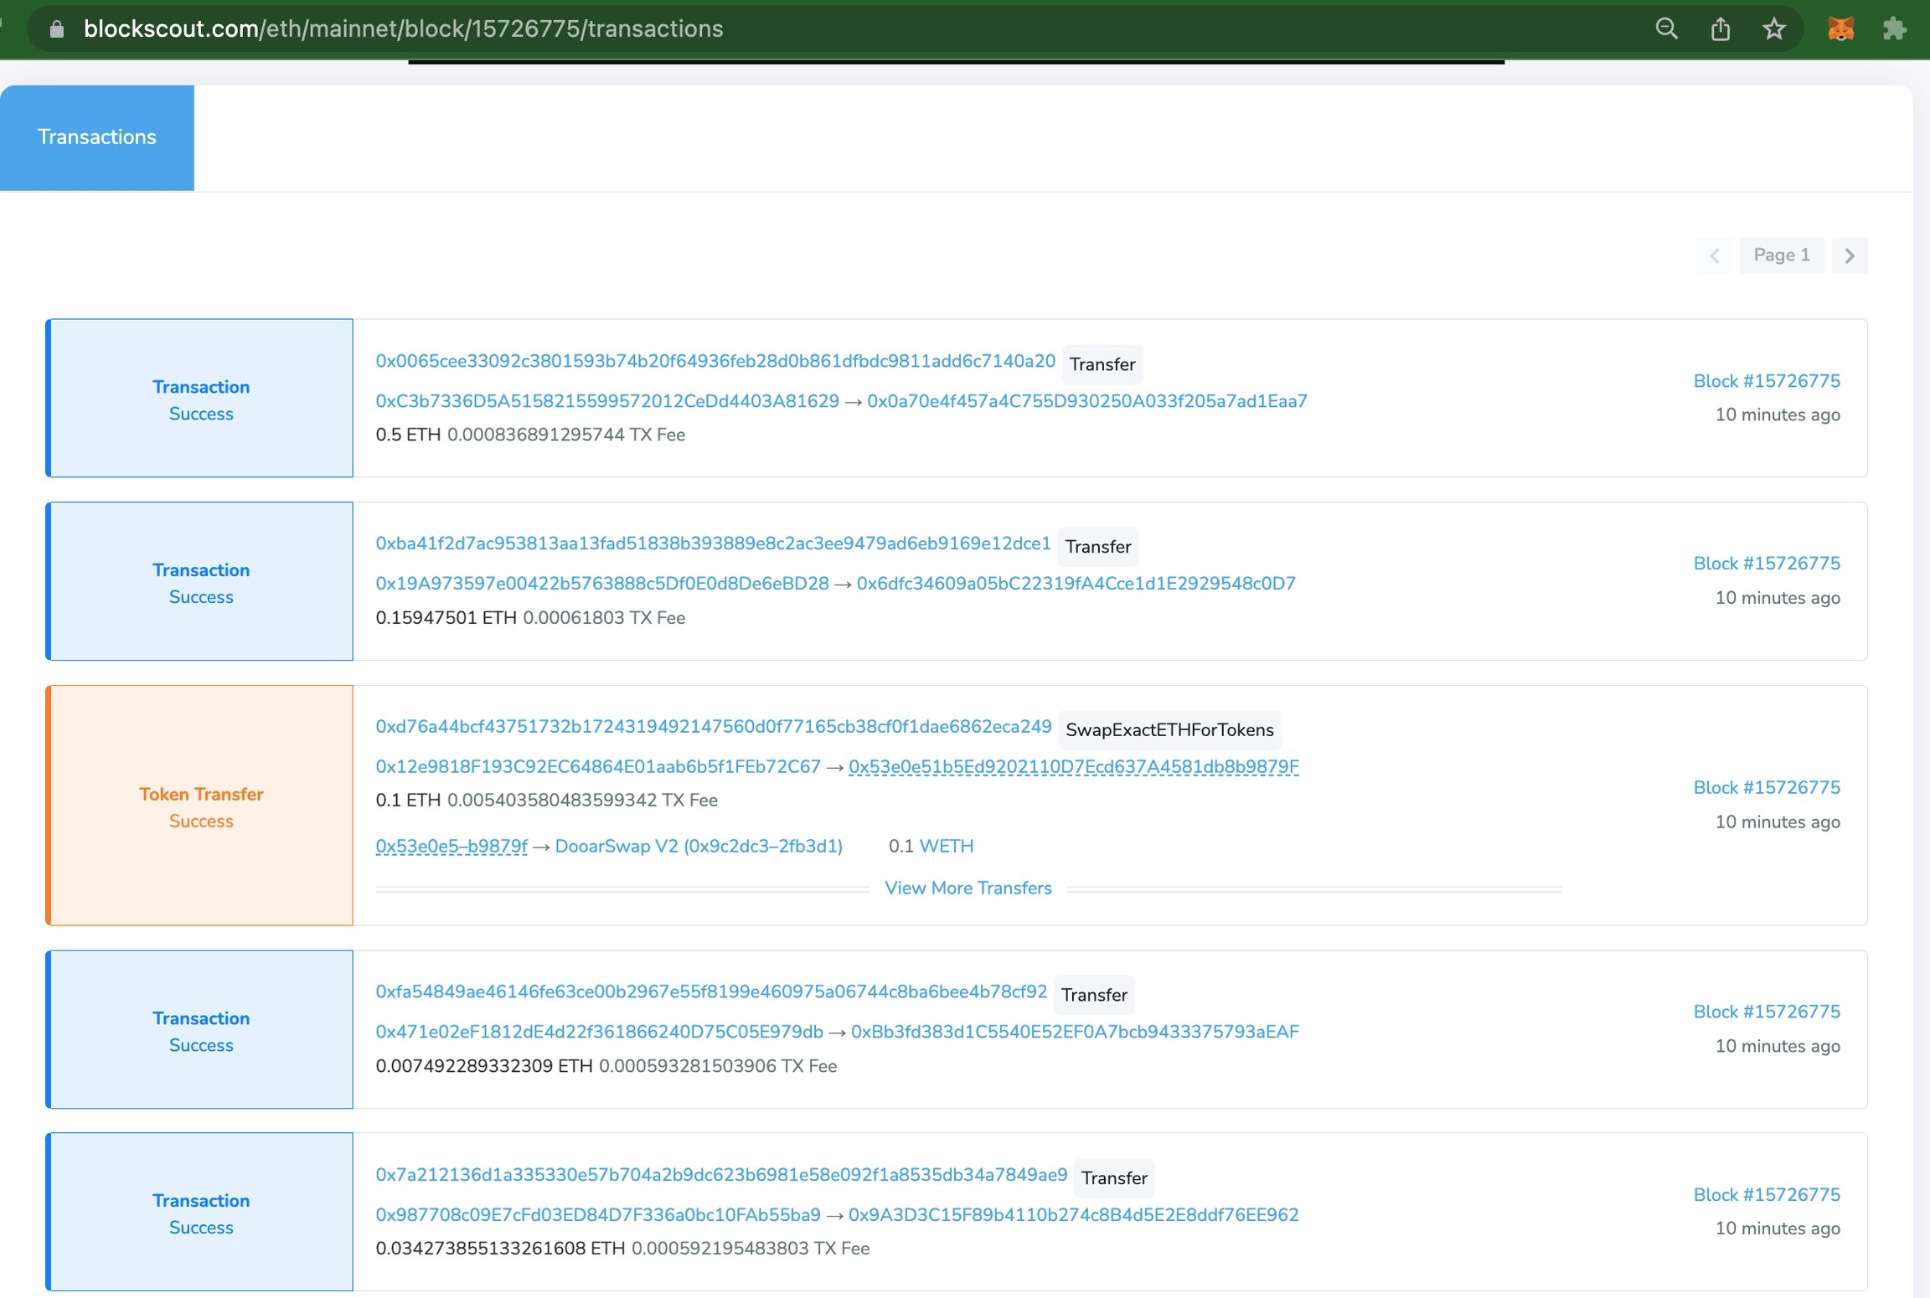Open transaction hash 0x0065cee33092c38...

pos(715,361)
